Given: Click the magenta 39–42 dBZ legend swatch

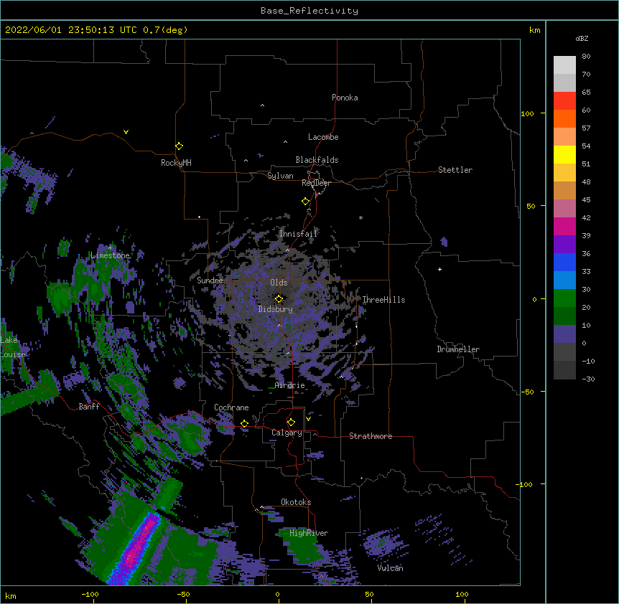Looking at the screenshot, I should (564, 226).
